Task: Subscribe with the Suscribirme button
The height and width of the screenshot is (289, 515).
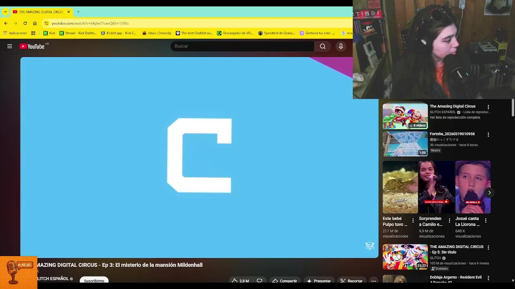Action: coord(94,281)
